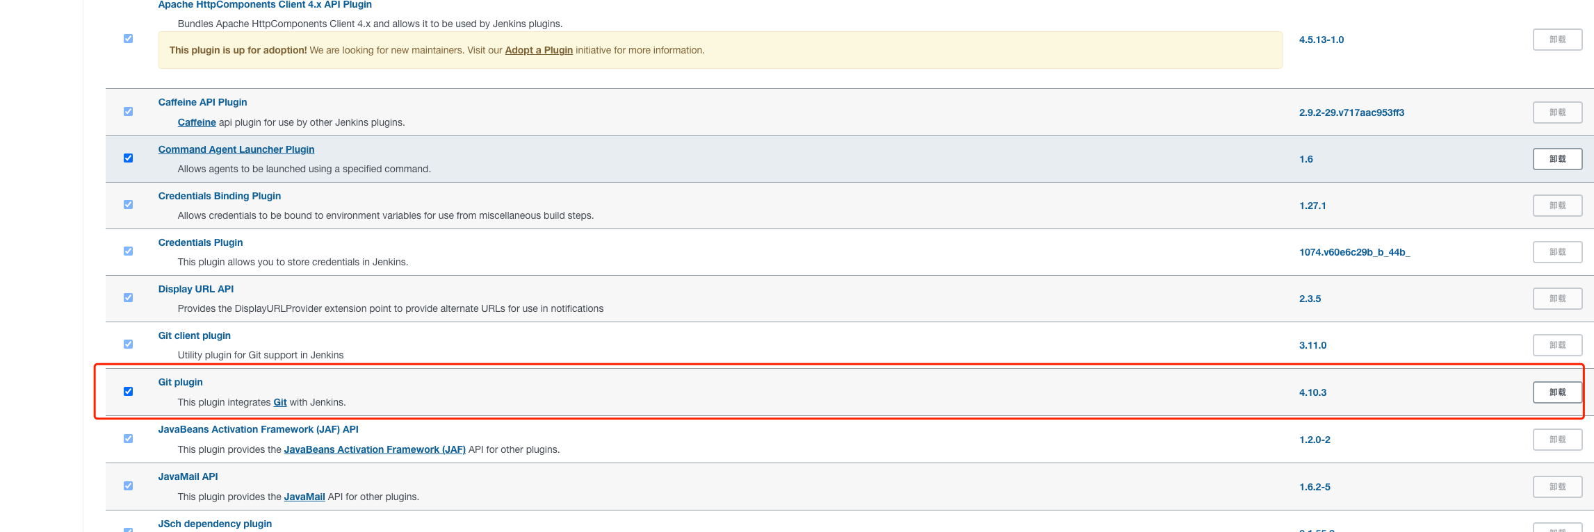Open the Credentials Binding Plugin link

220,196
